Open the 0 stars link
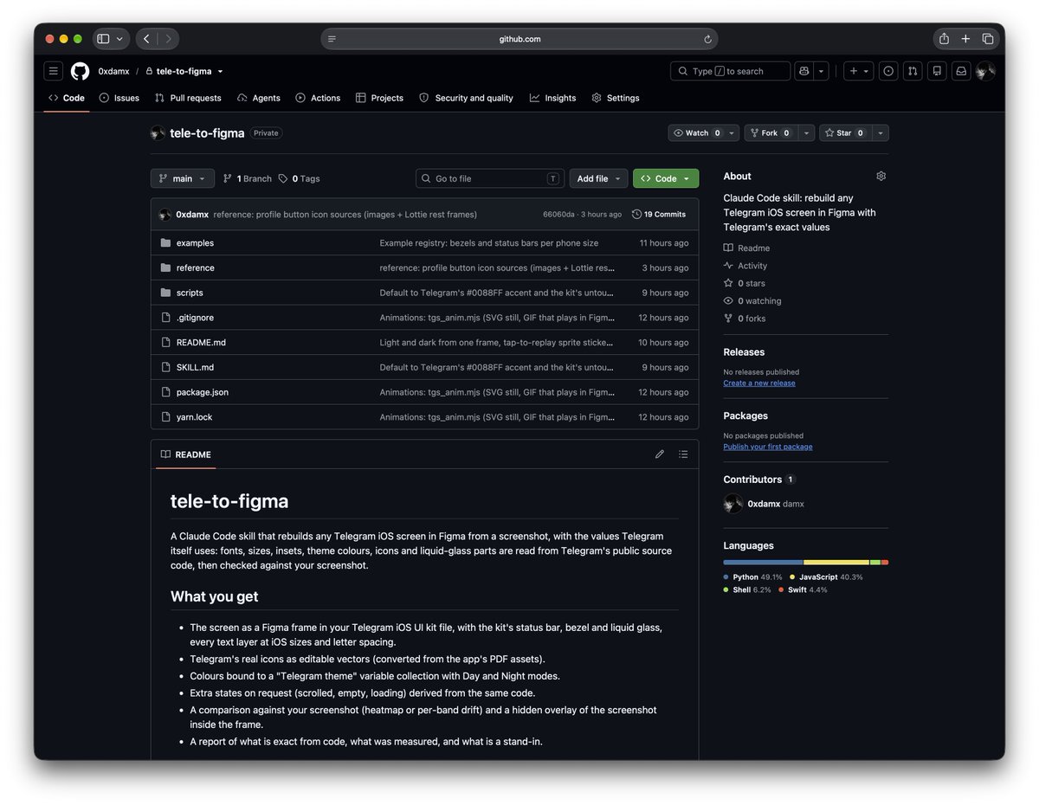The width and height of the screenshot is (1039, 805). (x=745, y=283)
